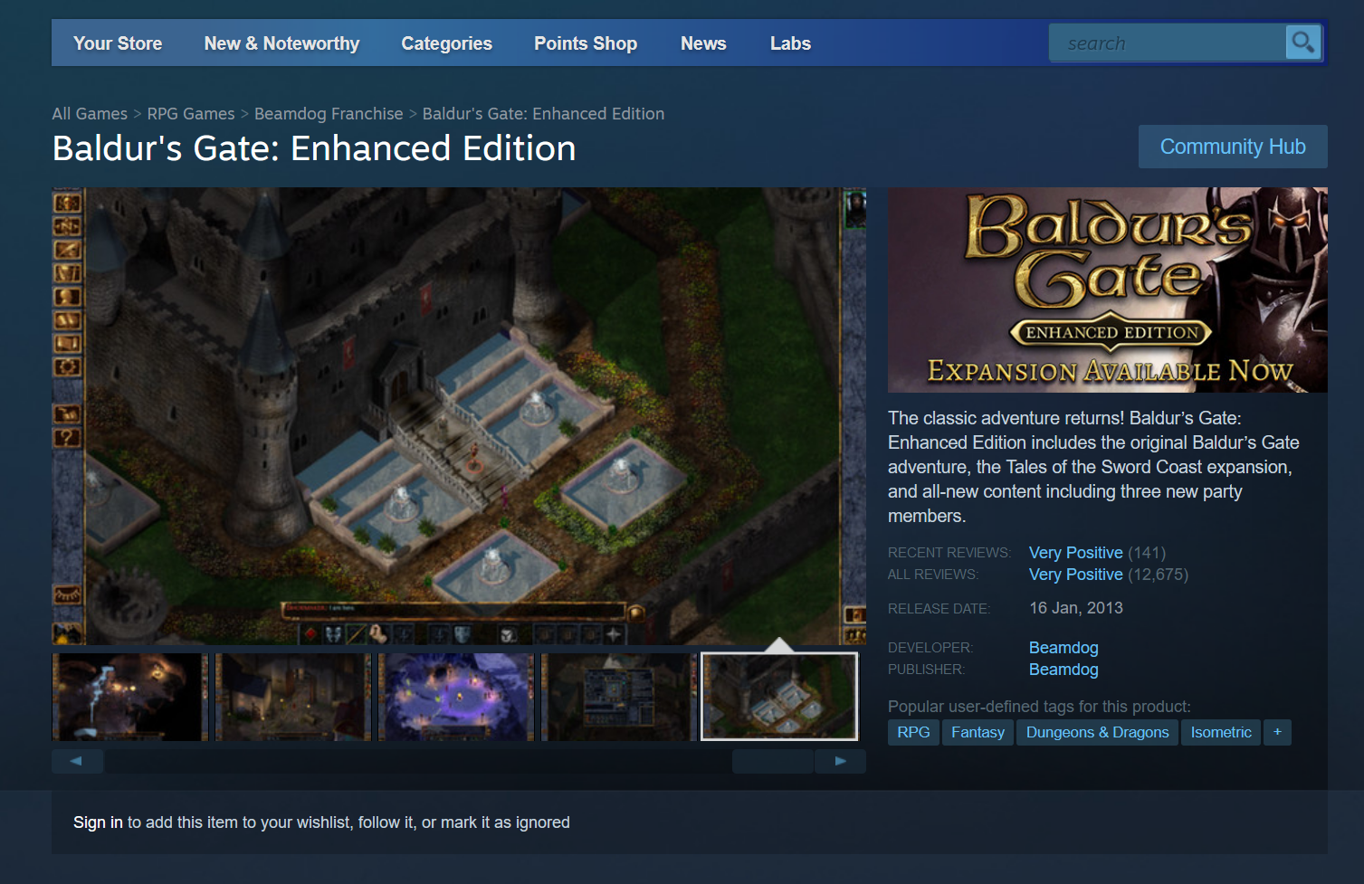The image size is (1364, 884).
Task: Open the New & Noteworthy menu
Action: pyautogui.click(x=281, y=43)
